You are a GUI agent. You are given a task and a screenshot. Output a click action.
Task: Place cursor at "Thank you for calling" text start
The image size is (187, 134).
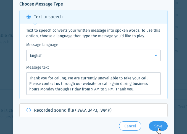(x=30, y=78)
